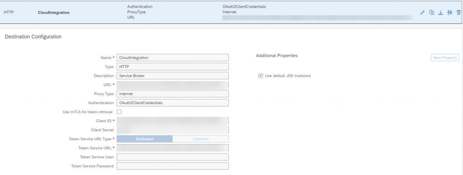Image resolution: width=463 pixels, height=175 pixels.
Task: Click the HTTP type cell in the row
Action: 9,12
